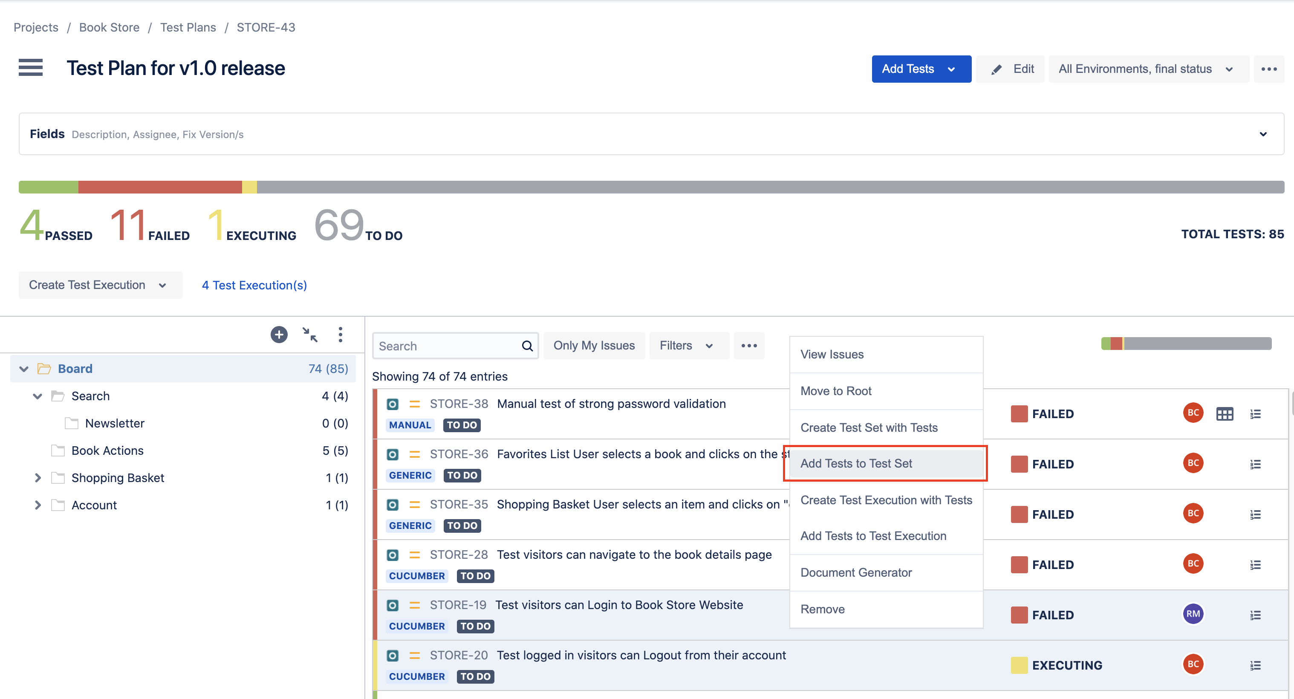Click the STORE-36 test type icon
The image size is (1294, 699).
[393, 454]
